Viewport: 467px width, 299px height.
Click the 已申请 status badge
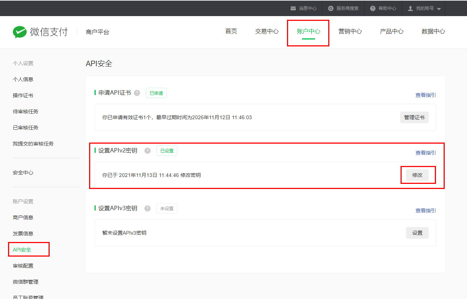(156, 93)
